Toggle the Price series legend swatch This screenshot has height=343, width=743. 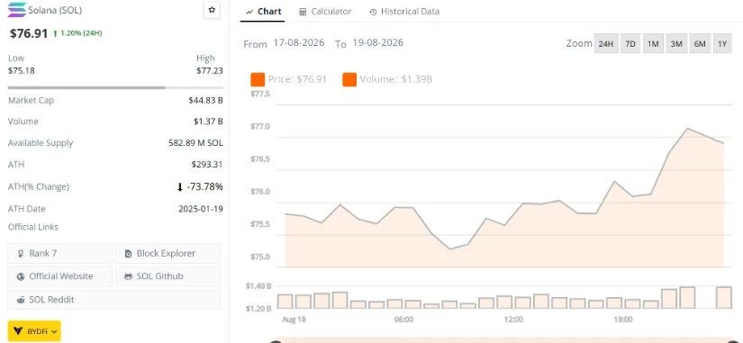(258, 79)
